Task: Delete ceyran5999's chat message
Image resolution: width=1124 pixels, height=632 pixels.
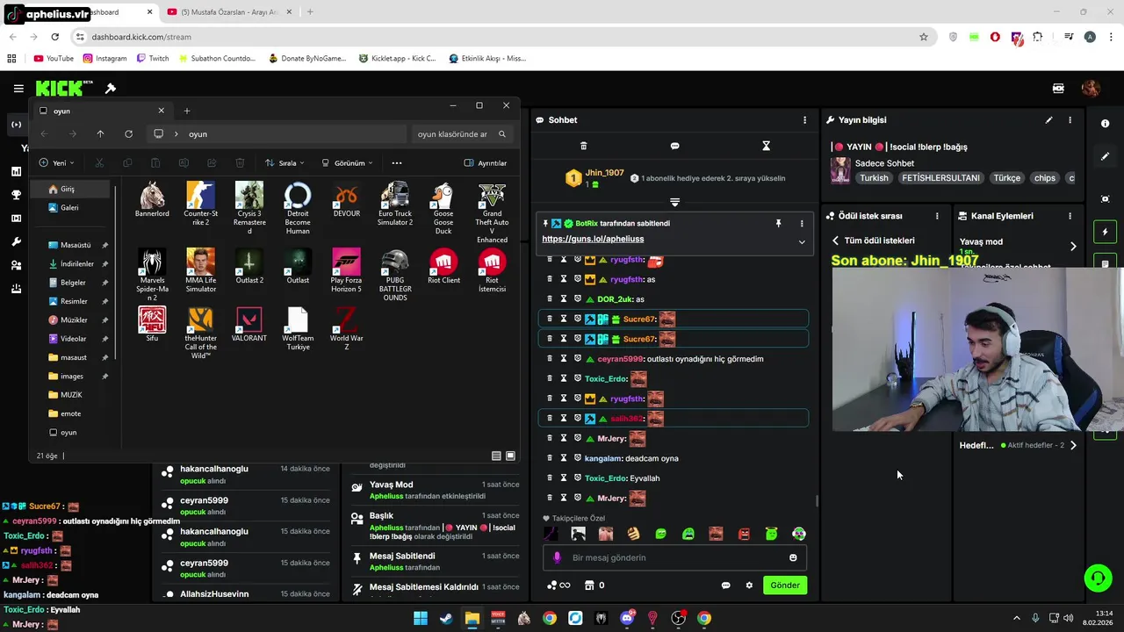Action: click(x=550, y=358)
